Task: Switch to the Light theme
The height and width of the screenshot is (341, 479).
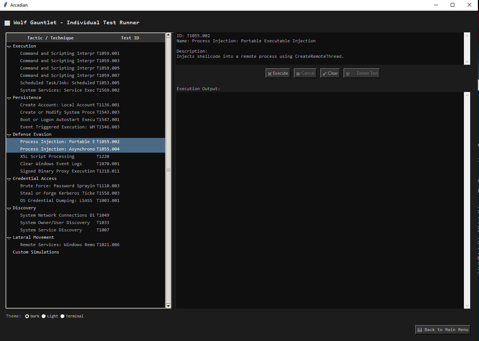Action: pos(44,316)
